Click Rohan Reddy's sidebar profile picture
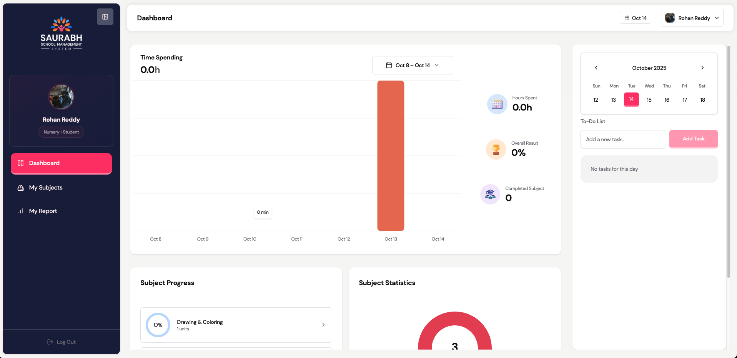The height and width of the screenshot is (358, 737). coord(61,97)
